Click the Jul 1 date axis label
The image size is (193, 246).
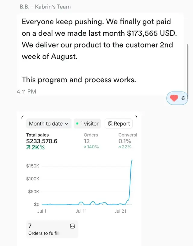[42, 211]
